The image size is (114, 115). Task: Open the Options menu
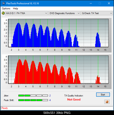[6, 9]
